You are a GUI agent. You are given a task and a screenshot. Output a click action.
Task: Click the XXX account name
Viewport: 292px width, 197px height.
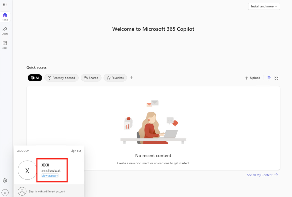pyautogui.click(x=45, y=165)
